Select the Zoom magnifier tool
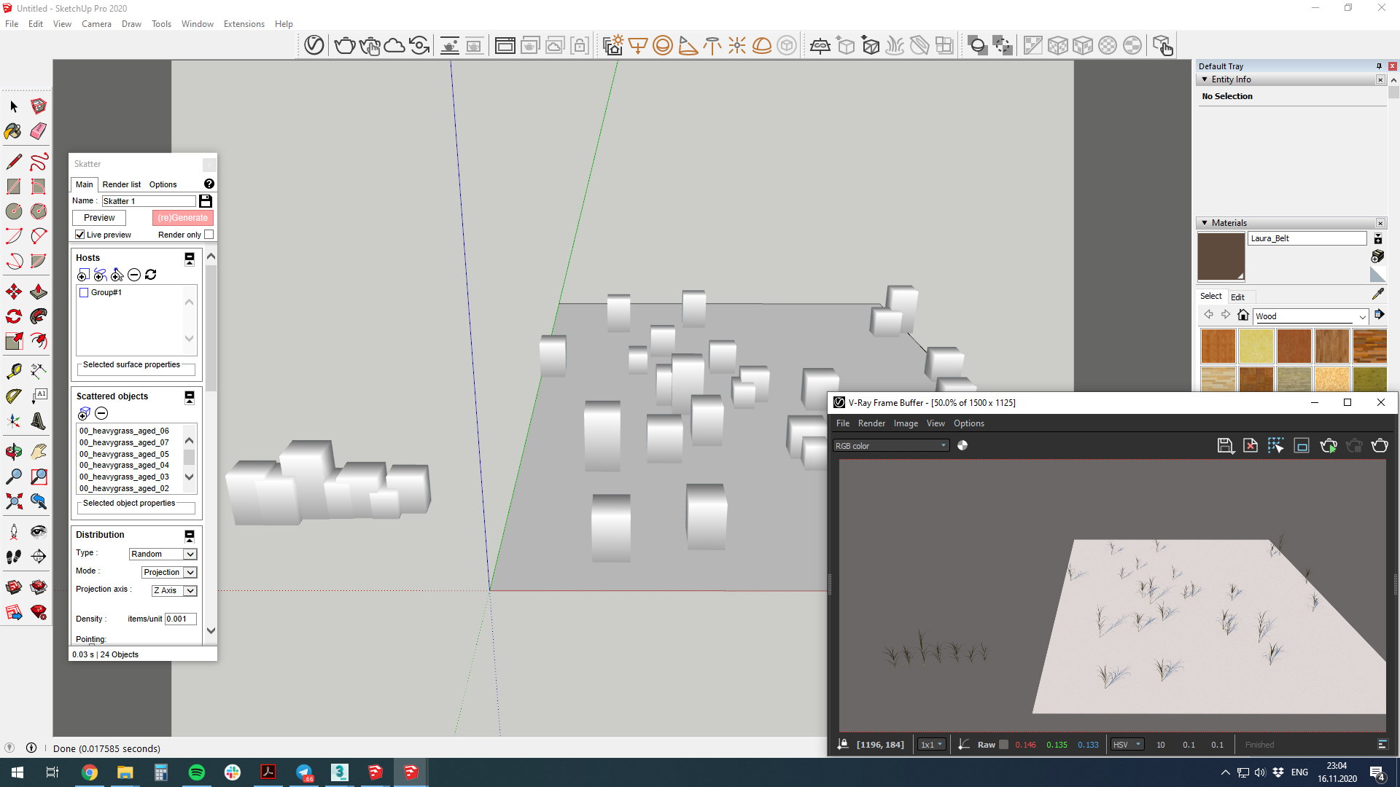Viewport: 1400px width, 787px height. pos(14,477)
